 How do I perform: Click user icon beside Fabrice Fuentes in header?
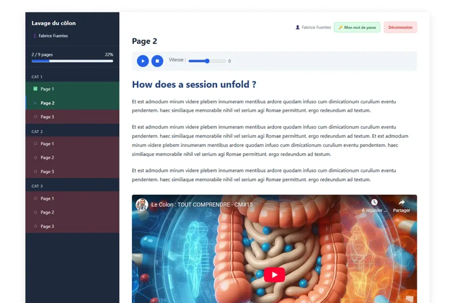[298, 28]
